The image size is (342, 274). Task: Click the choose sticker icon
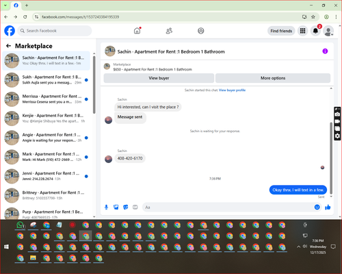click(x=126, y=207)
